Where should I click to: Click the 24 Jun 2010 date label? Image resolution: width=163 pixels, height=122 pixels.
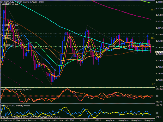[x=57, y=120]
